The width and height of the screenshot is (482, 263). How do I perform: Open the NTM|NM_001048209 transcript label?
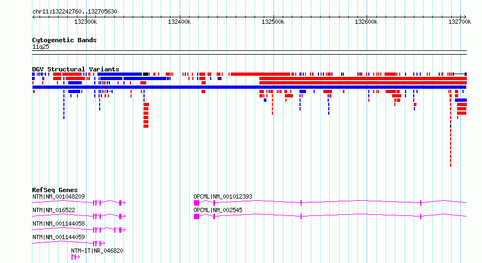[58, 196]
